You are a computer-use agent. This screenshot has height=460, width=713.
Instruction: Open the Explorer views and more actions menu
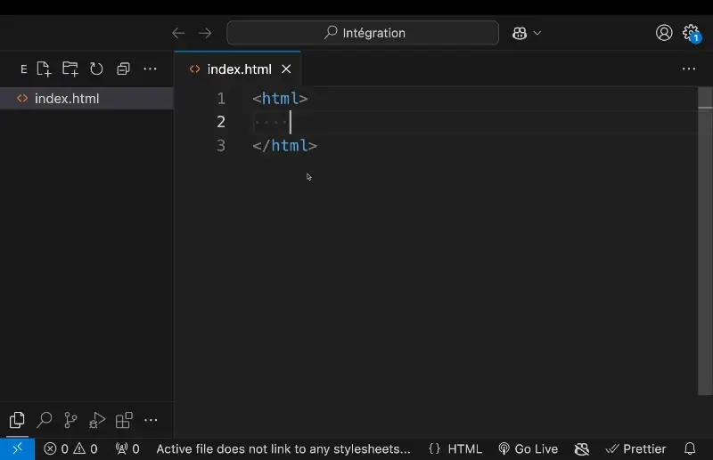[x=150, y=69]
